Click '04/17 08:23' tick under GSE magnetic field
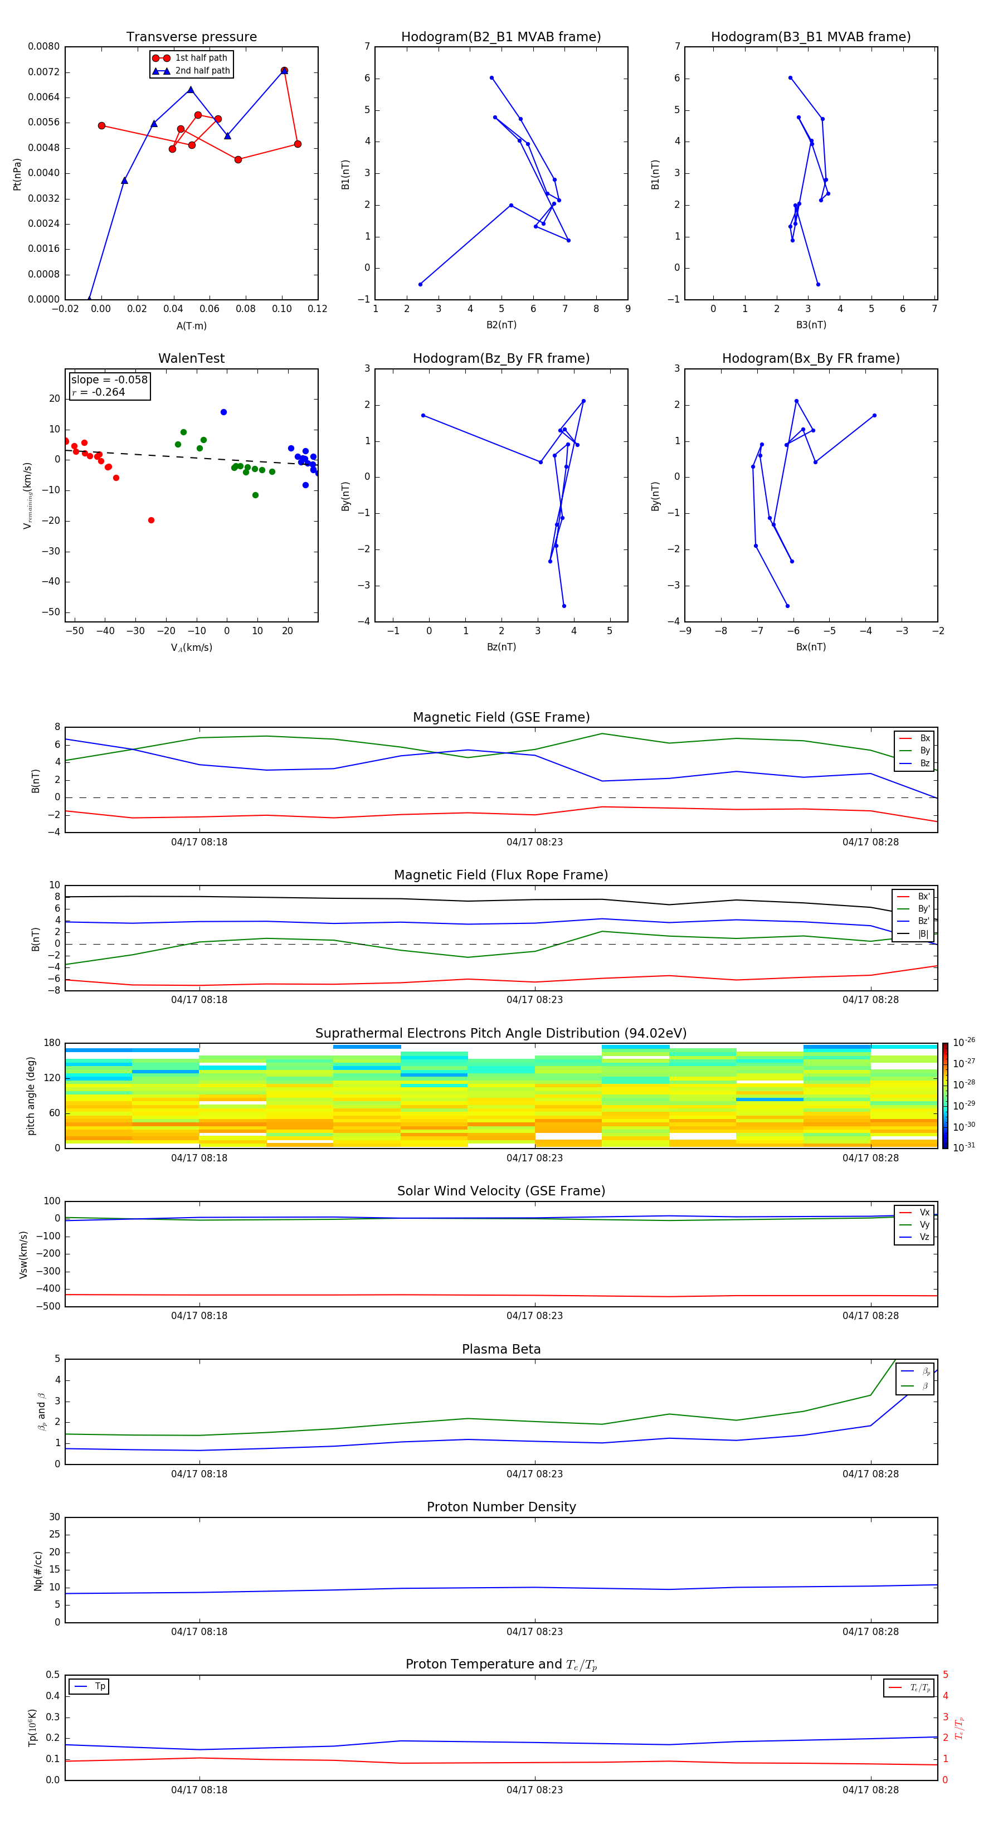 535,843
